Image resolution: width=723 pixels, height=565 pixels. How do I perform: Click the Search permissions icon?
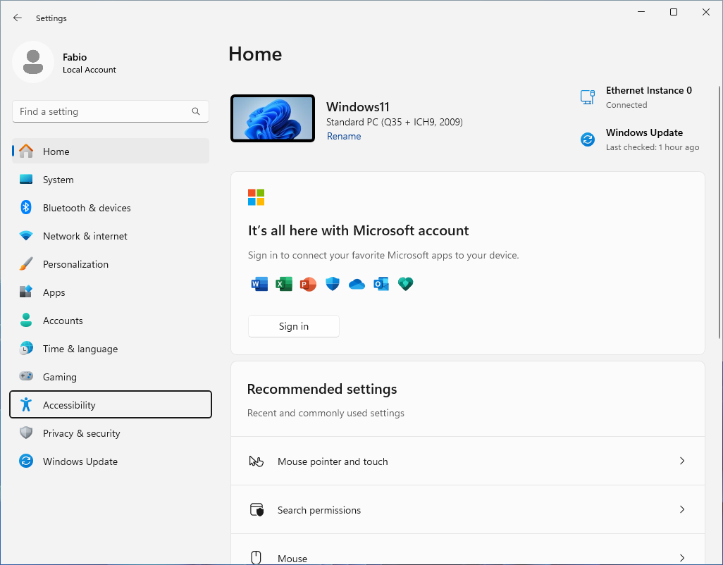point(257,510)
